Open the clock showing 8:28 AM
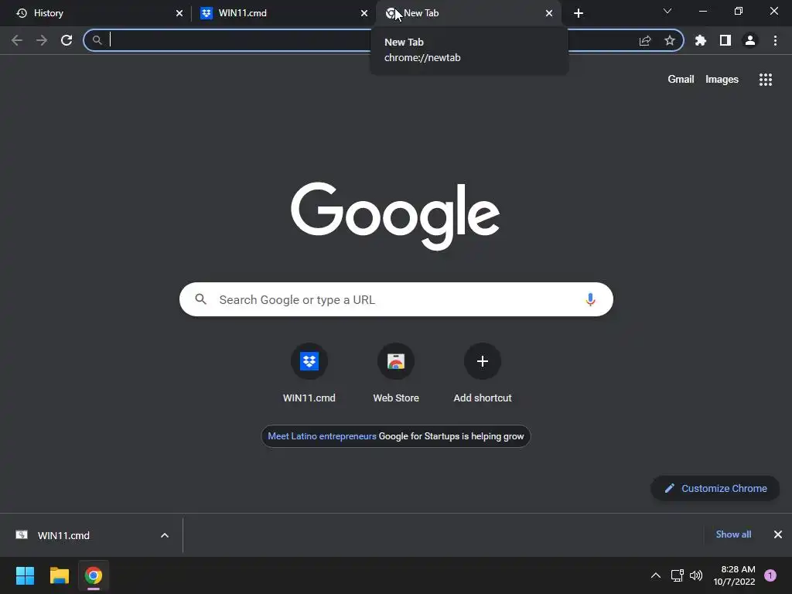This screenshot has width=792, height=594. click(x=734, y=575)
